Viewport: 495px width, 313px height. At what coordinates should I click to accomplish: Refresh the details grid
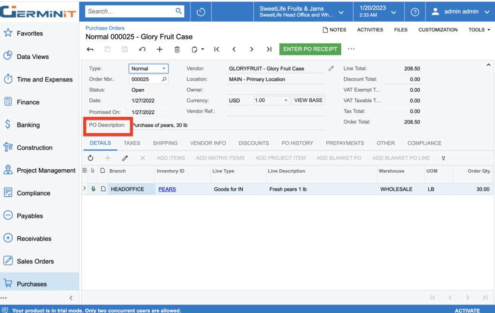click(x=90, y=158)
